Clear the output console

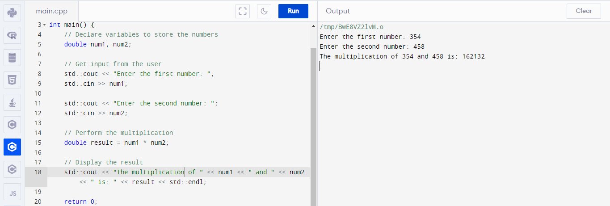[584, 11]
